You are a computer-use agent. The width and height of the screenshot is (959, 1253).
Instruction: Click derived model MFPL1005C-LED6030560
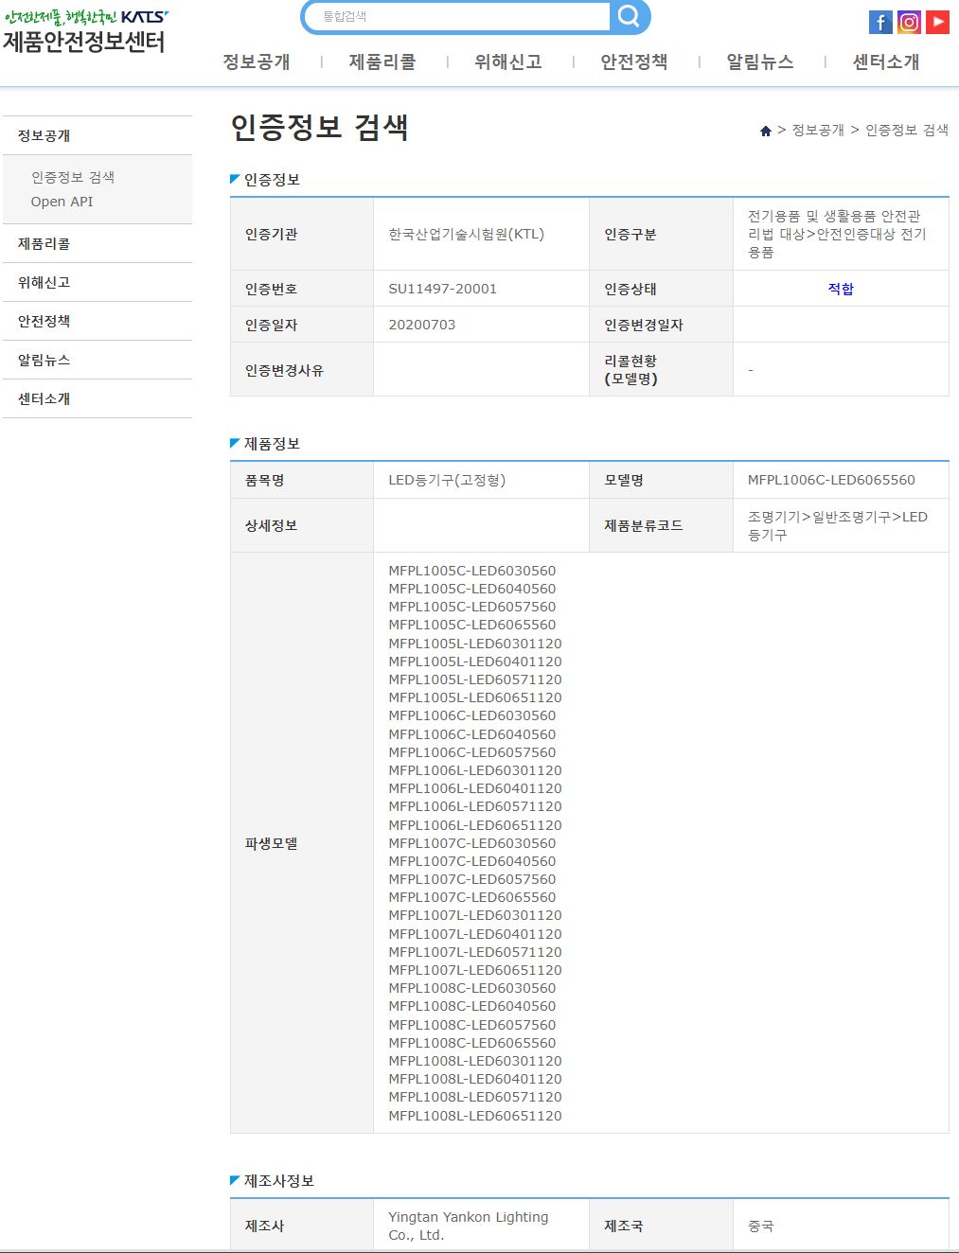pos(472,571)
